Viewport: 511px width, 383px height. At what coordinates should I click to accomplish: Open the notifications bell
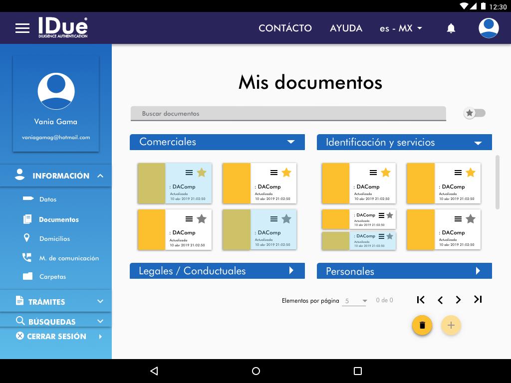coord(451,28)
